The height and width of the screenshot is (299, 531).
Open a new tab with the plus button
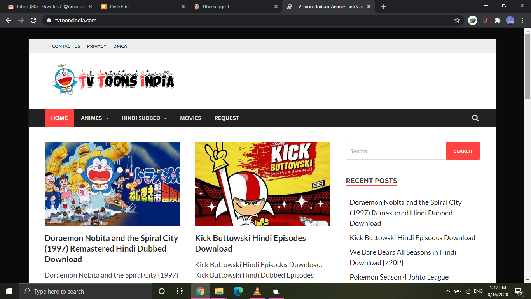(x=384, y=7)
